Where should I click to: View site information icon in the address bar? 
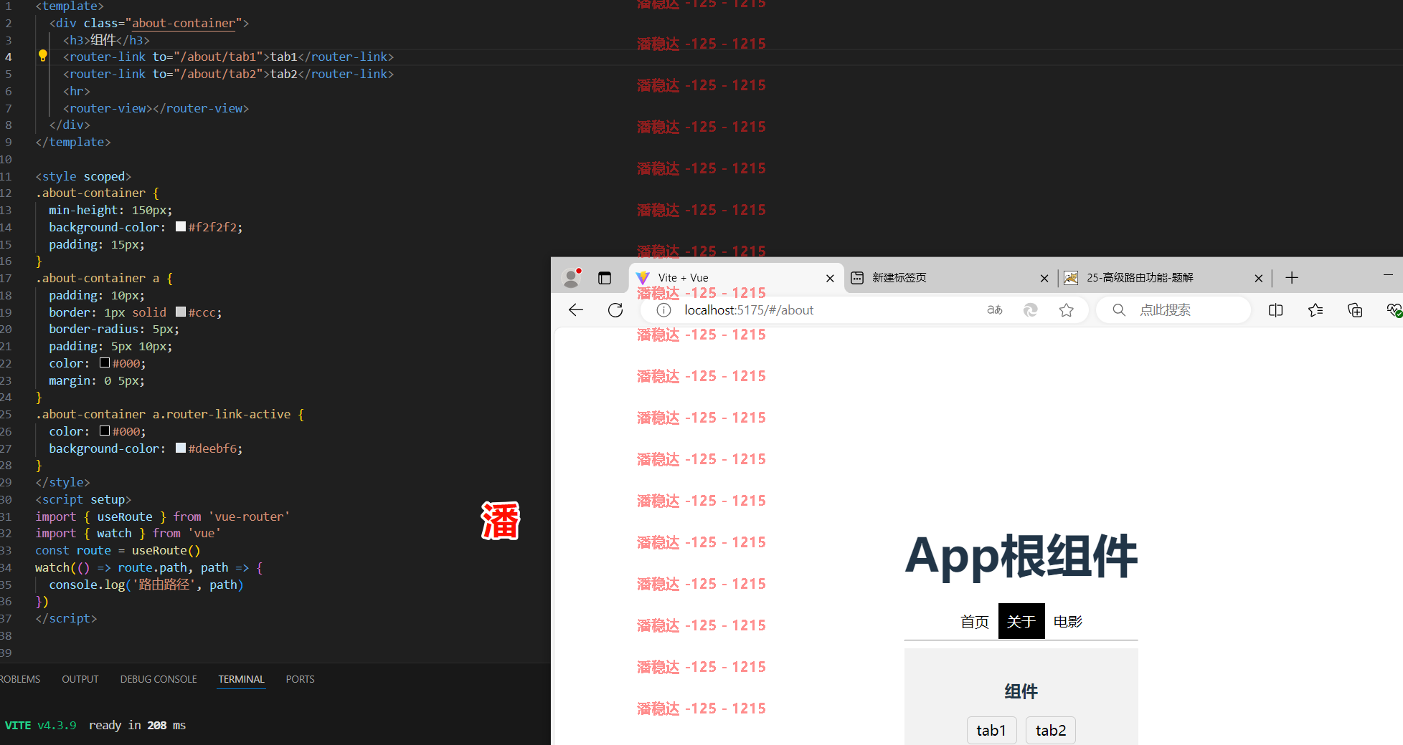[664, 310]
